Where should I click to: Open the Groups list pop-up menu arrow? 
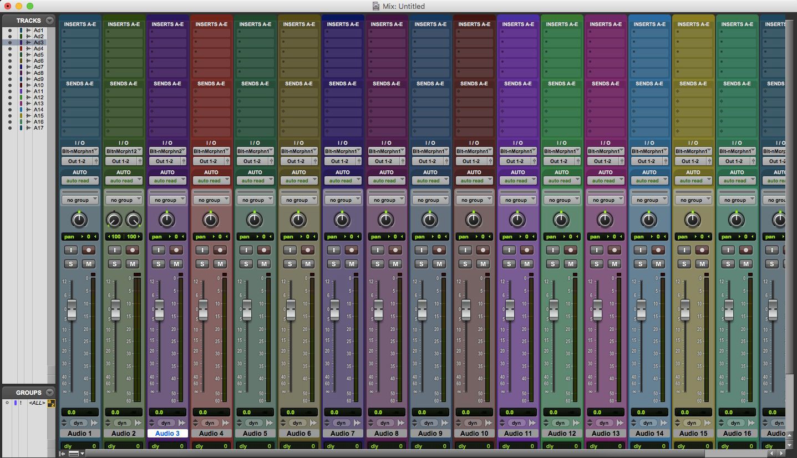point(50,393)
